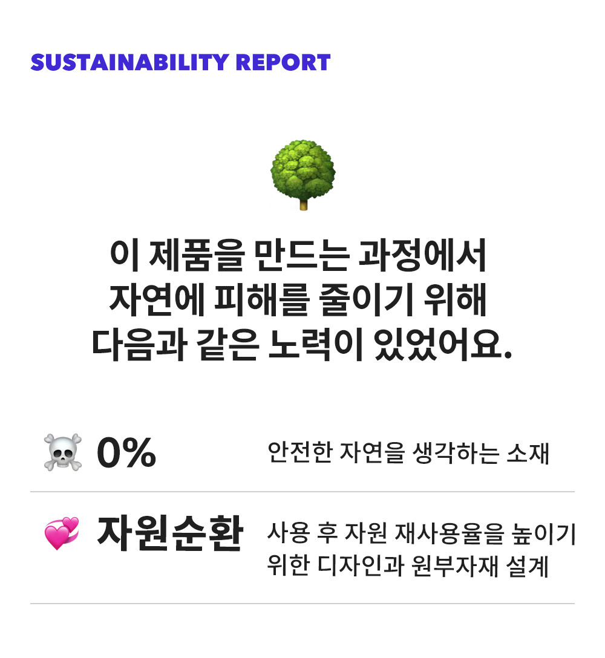Click the headline line 자연에 피해를 줄이기 위해
This screenshot has height=658, width=605.
click(x=298, y=299)
